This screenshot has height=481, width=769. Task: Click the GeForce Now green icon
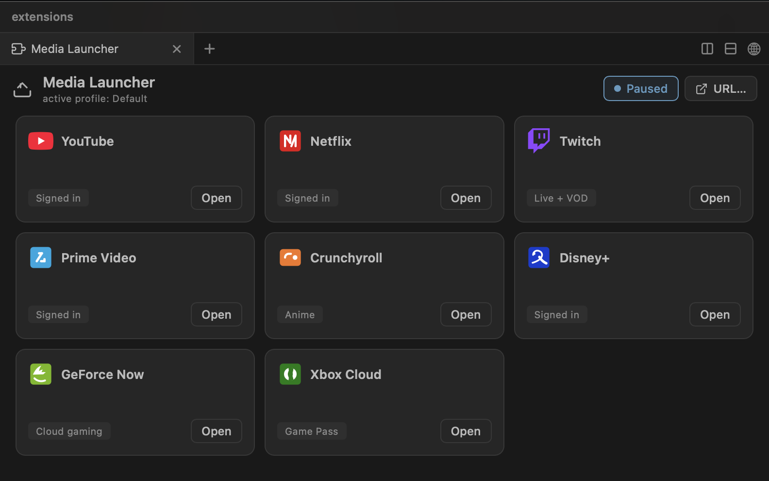click(41, 374)
